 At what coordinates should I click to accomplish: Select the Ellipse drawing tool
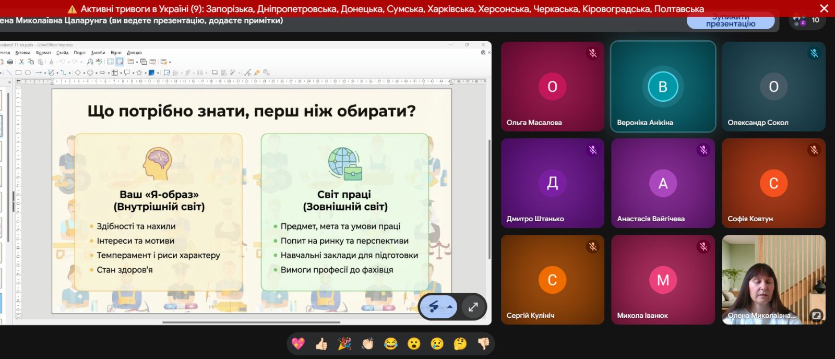click(x=28, y=73)
